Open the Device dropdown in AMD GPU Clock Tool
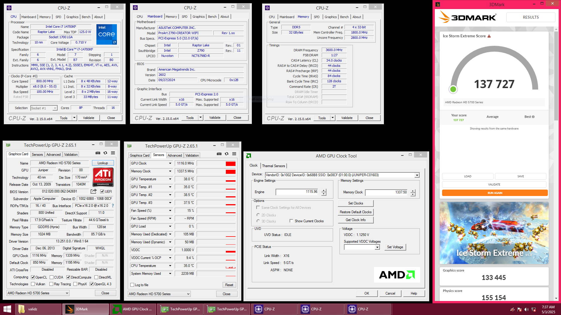The image size is (561, 315). click(x=417, y=175)
